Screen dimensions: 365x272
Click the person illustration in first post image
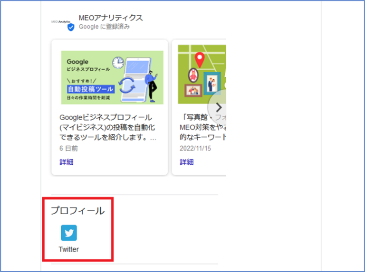point(152,85)
